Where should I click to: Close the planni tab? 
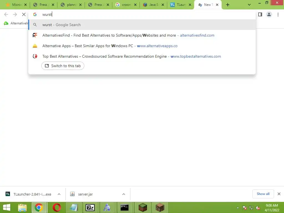(80, 5)
